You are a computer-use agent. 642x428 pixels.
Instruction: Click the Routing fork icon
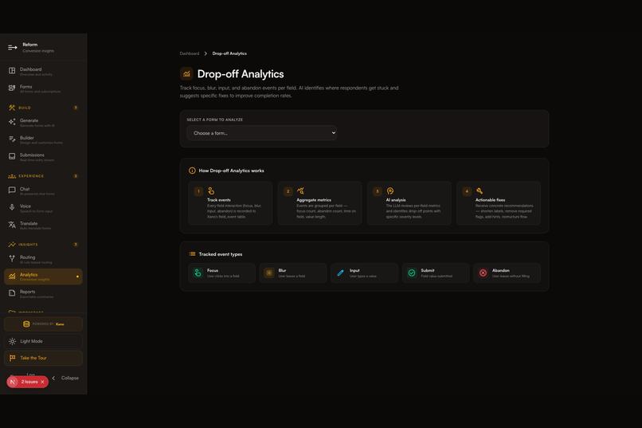click(12, 258)
